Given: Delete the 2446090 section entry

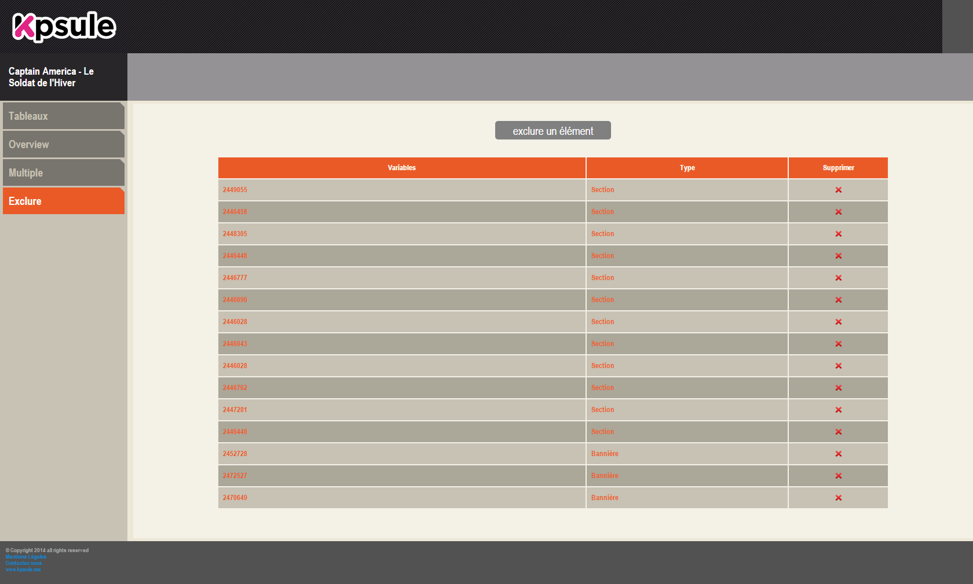Looking at the screenshot, I should pyautogui.click(x=838, y=300).
